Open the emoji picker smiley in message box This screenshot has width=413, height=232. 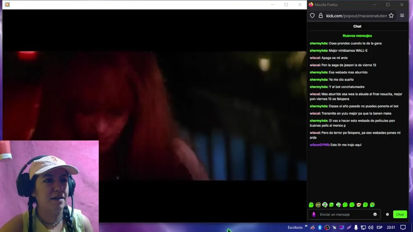tap(375, 214)
